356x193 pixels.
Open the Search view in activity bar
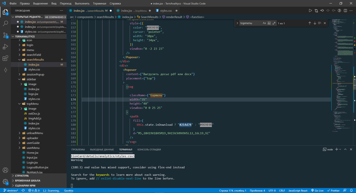[x=5, y=24]
